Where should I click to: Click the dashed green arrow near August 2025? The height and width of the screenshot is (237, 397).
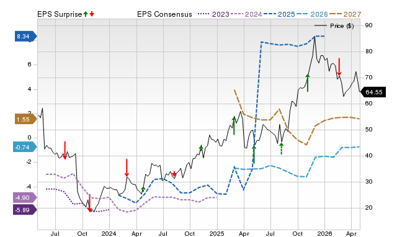tap(281, 149)
